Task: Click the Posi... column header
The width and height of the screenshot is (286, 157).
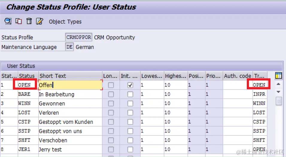Action: (196, 76)
